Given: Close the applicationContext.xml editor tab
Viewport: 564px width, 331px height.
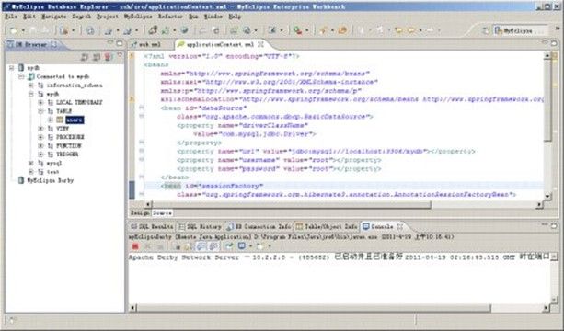Looking at the screenshot, I should coord(260,44).
